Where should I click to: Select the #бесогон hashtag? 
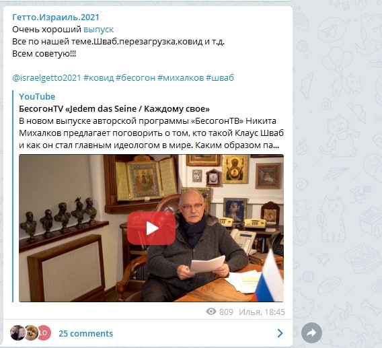click(x=135, y=78)
